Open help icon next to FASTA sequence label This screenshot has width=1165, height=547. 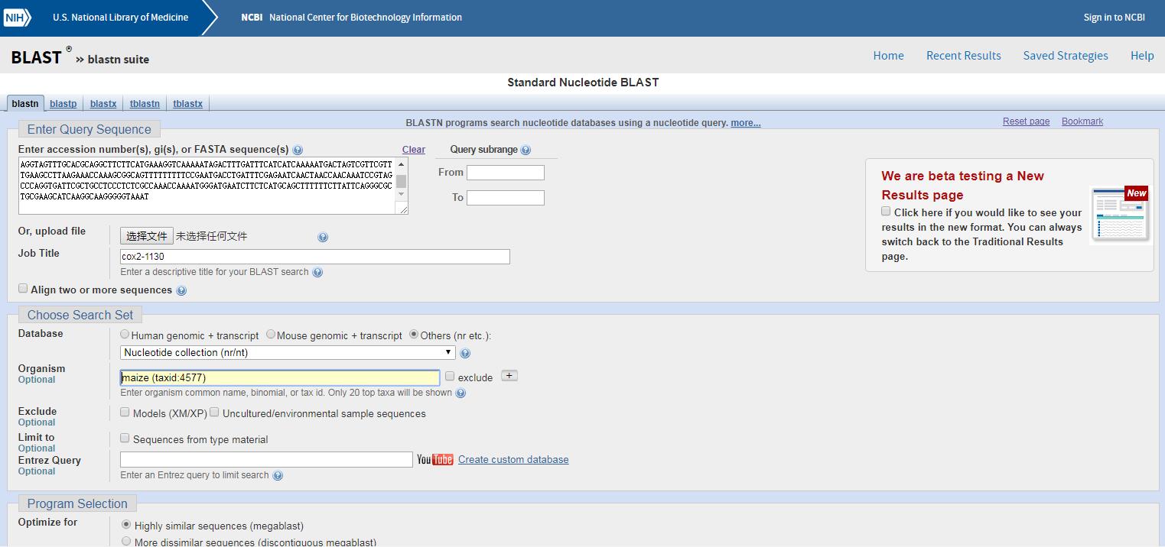click(298, 151)
